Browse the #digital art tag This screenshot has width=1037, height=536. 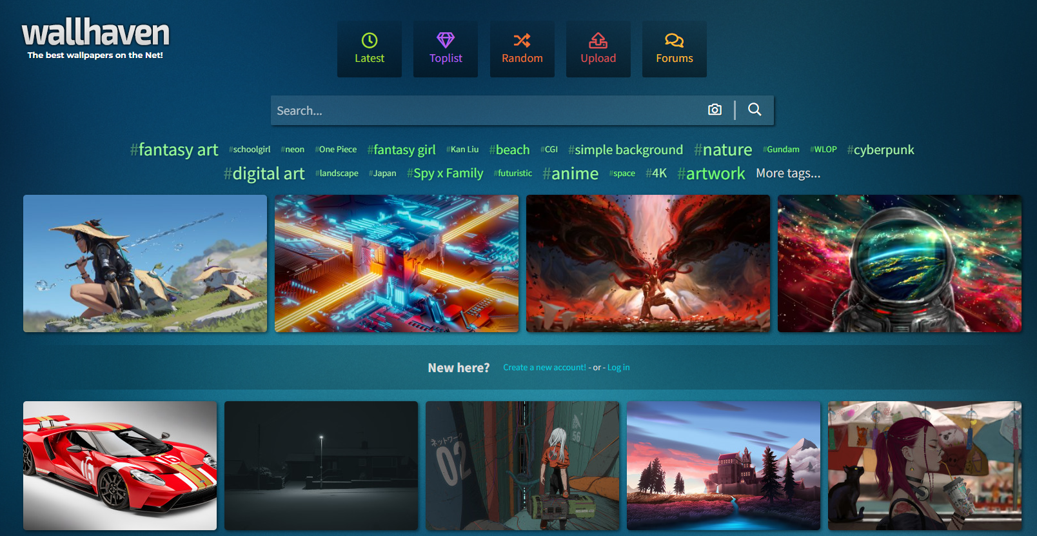(264, 174)
